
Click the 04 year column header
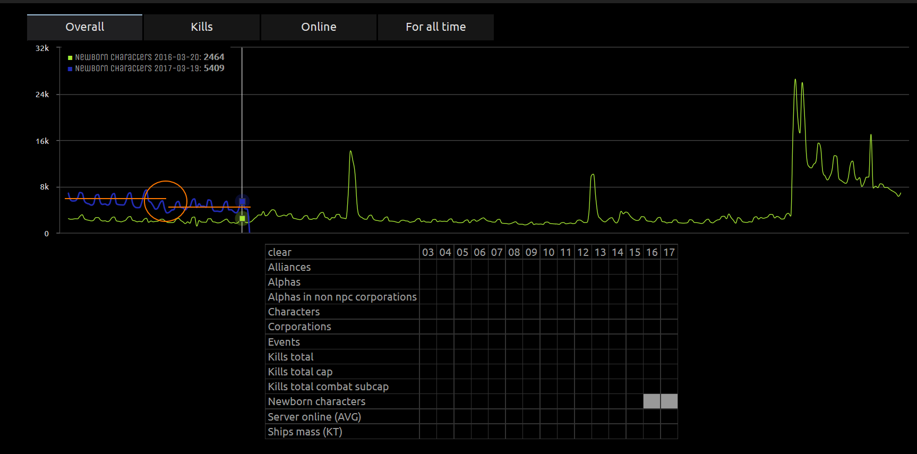click(x=445, y=252)
